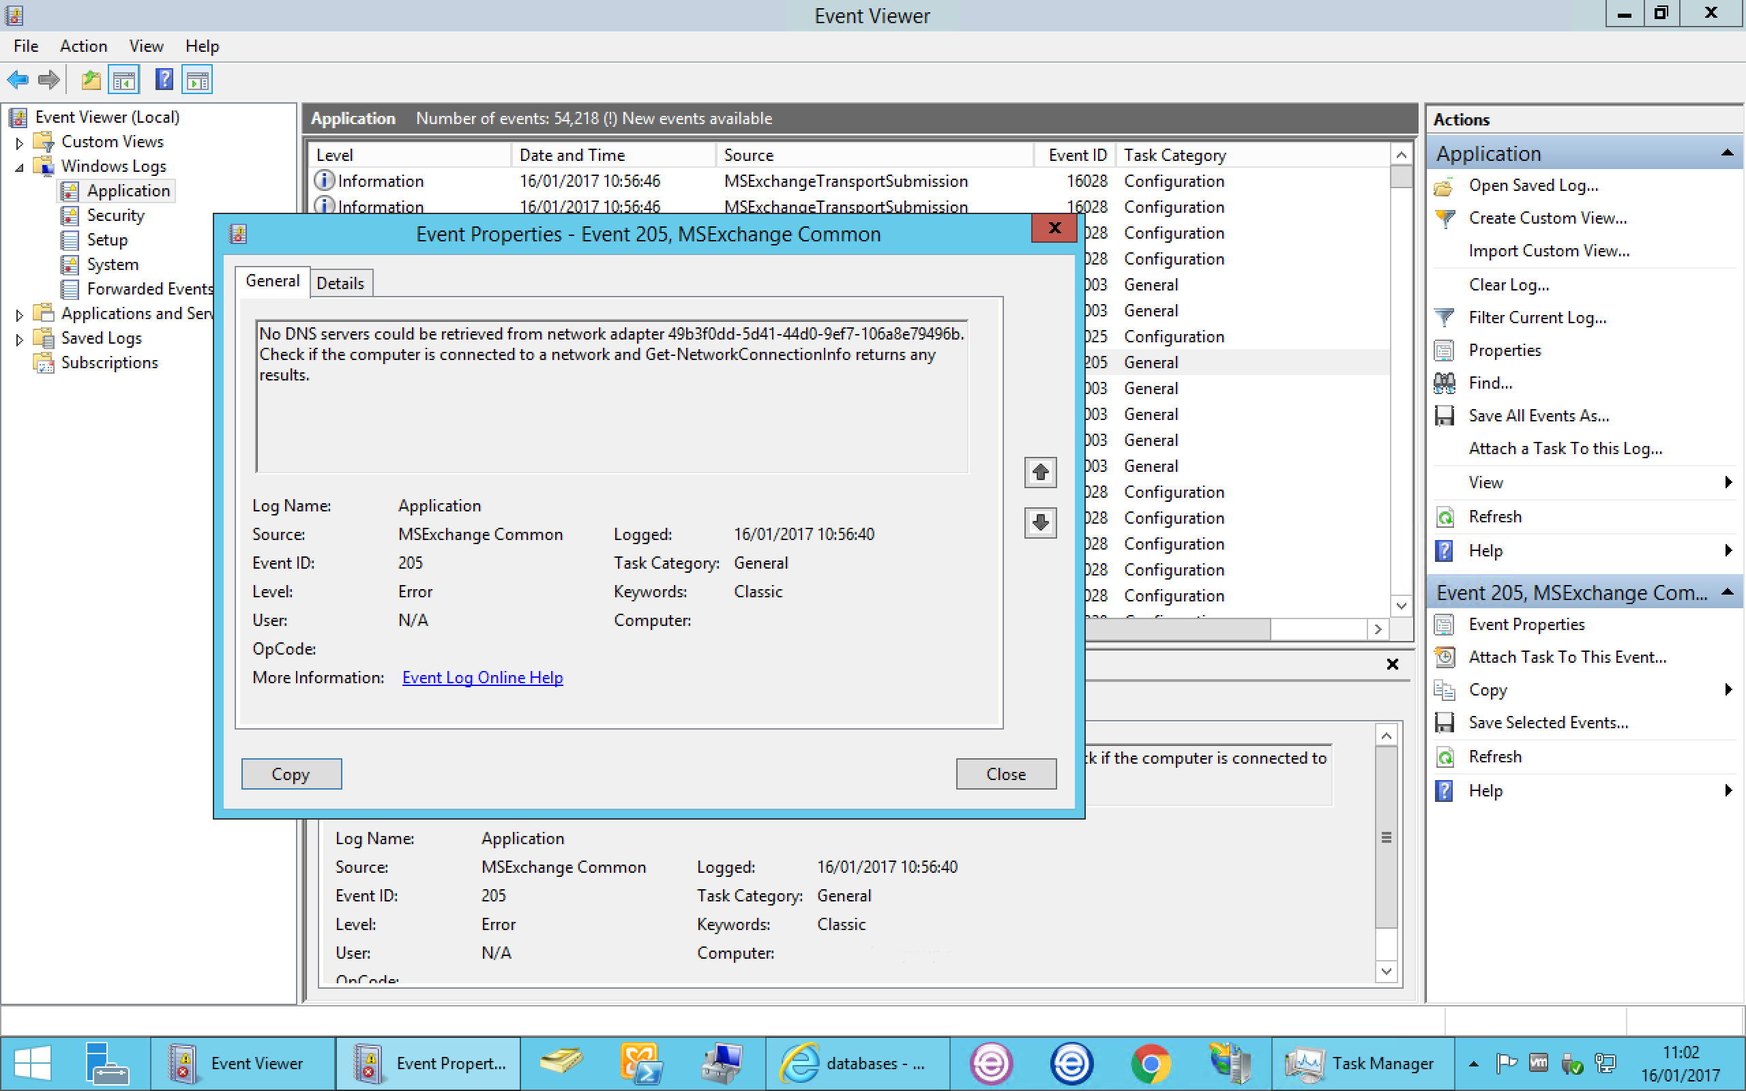Open Save All Events As

click(x=1539, y=416)
